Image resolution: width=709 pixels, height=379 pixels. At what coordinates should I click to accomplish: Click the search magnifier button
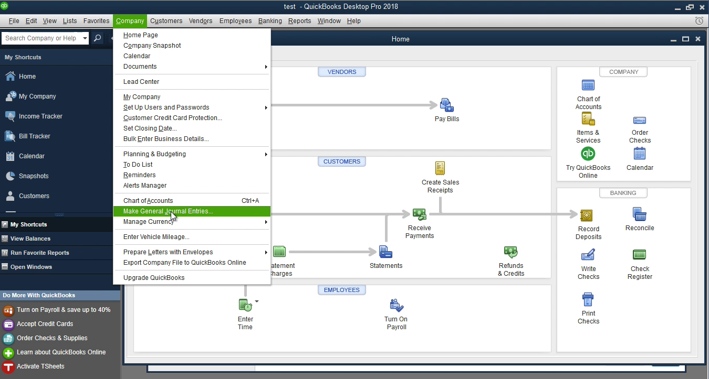(97, 38)
